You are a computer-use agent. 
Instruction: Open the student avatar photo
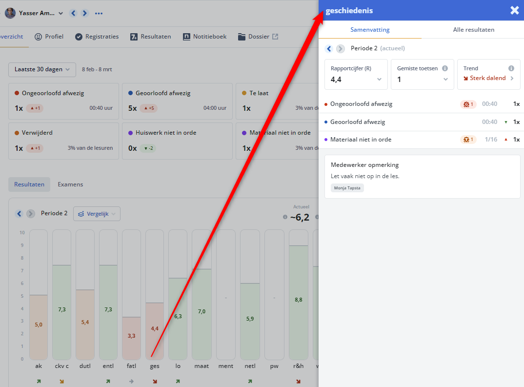10,13
